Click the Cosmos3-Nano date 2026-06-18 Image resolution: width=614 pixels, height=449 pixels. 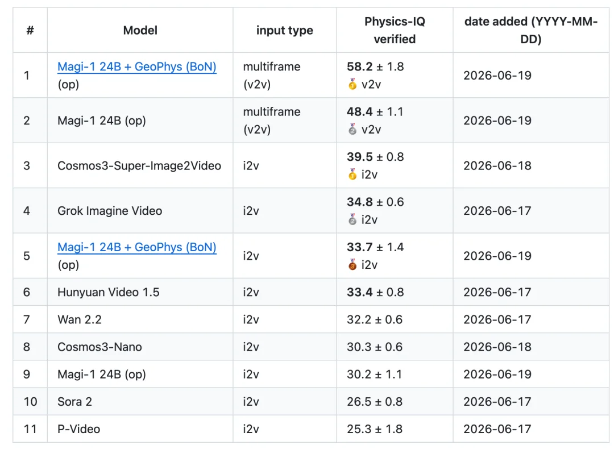pyautogui.click(x=497, y=347)
